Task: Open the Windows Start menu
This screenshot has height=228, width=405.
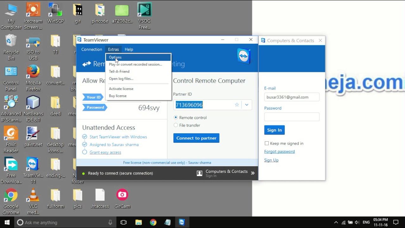Action: [x=7, y=222]
